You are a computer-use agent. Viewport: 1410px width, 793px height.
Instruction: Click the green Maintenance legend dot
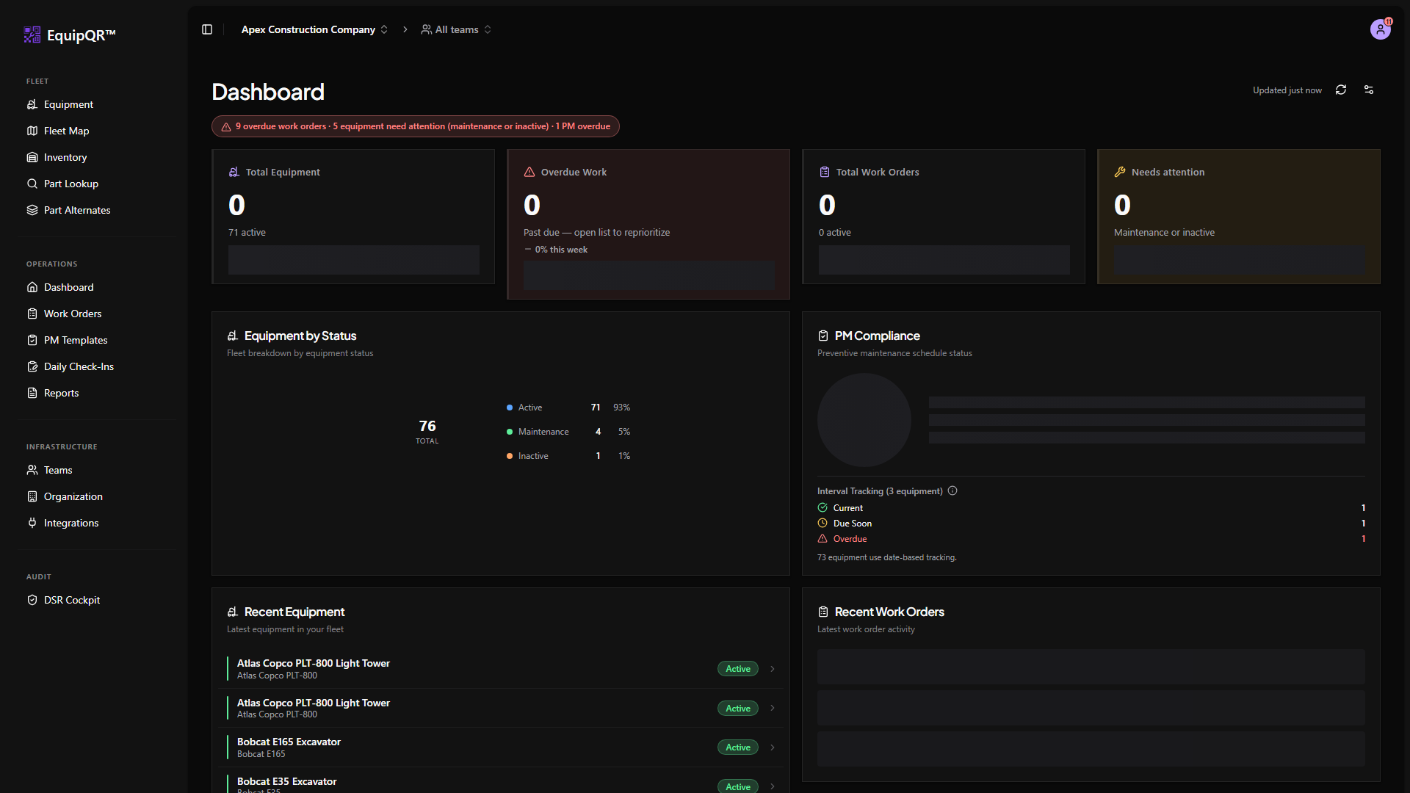pos(510,432)
